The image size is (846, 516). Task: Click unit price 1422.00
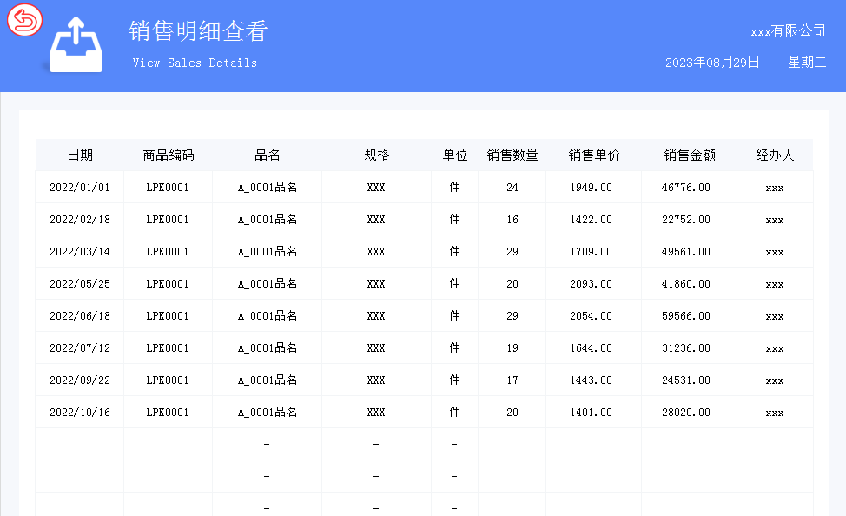[x=591, y=220]
